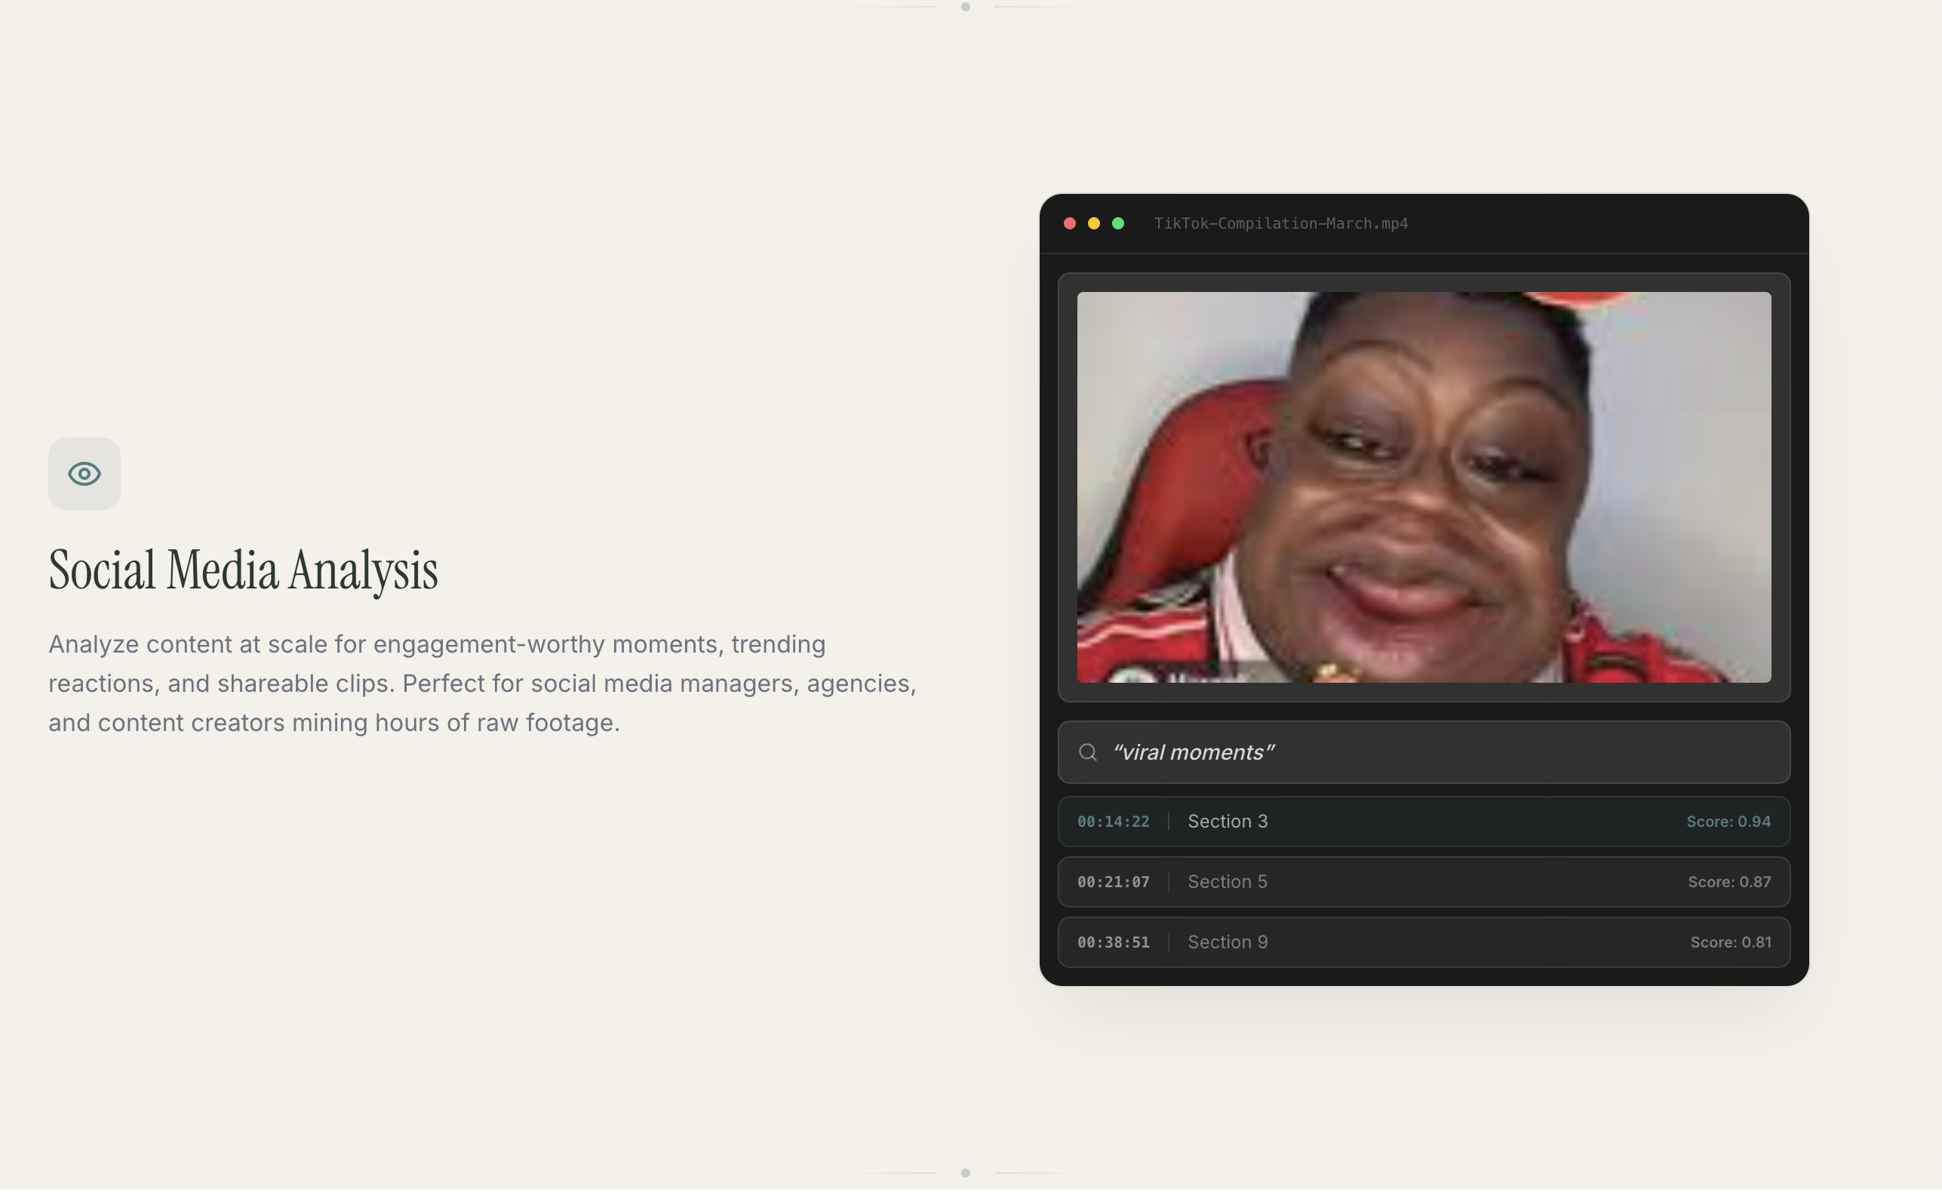Select the TikTok-Compilation-March.mp4 title bar label
The height and width of the screenshot is (1192, 1942).
[x=1281, y=223]
